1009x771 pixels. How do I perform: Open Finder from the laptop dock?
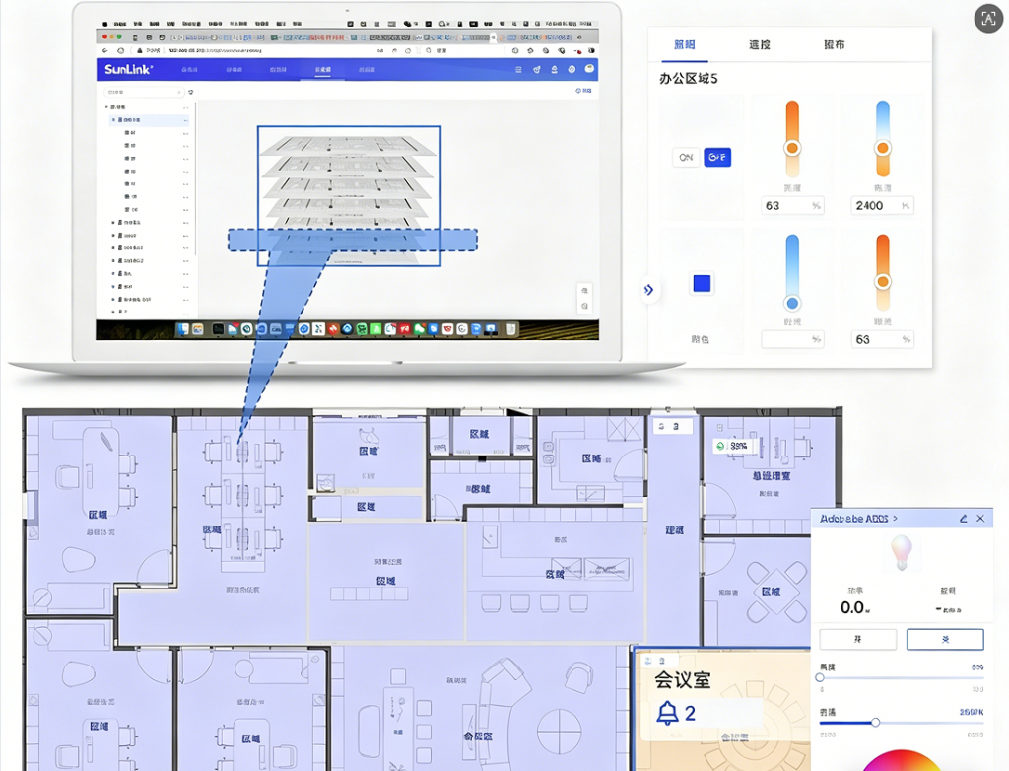[x=183, y=329]
